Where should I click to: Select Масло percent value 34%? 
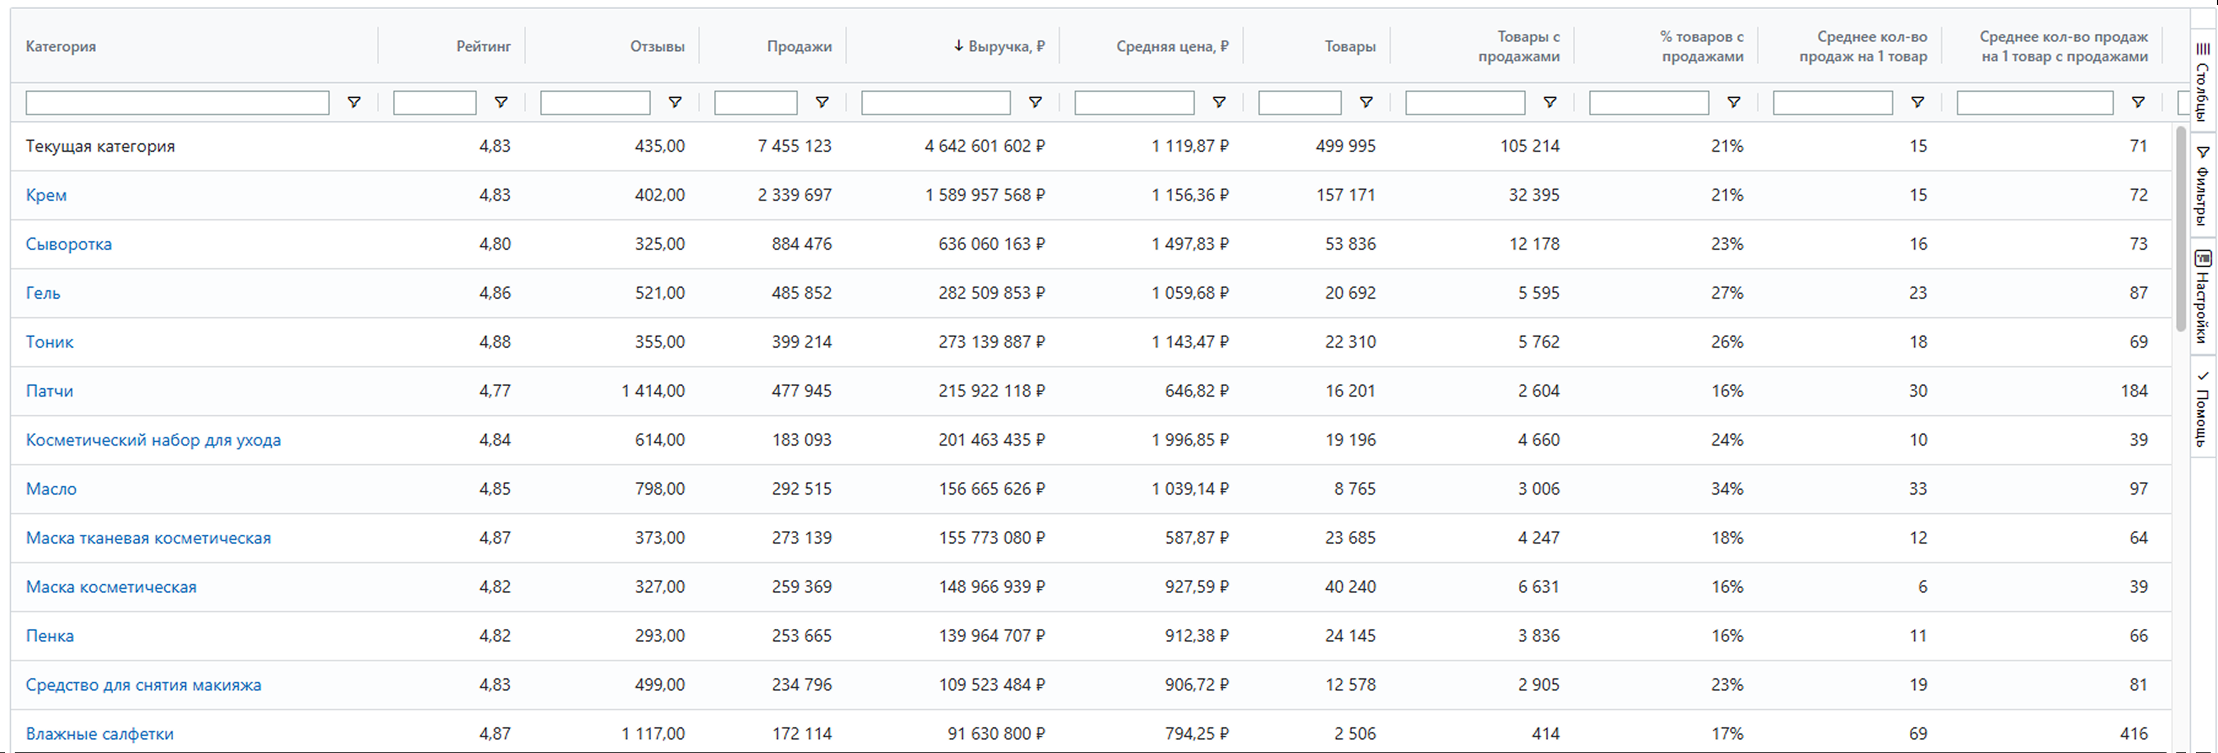pyautogui.click(x=1727, y=490)
